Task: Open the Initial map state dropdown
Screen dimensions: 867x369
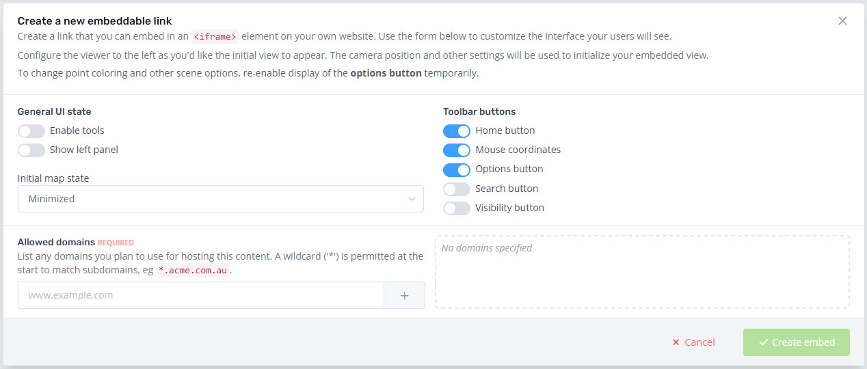Action: pyautogui.click(x=221, y=199)
